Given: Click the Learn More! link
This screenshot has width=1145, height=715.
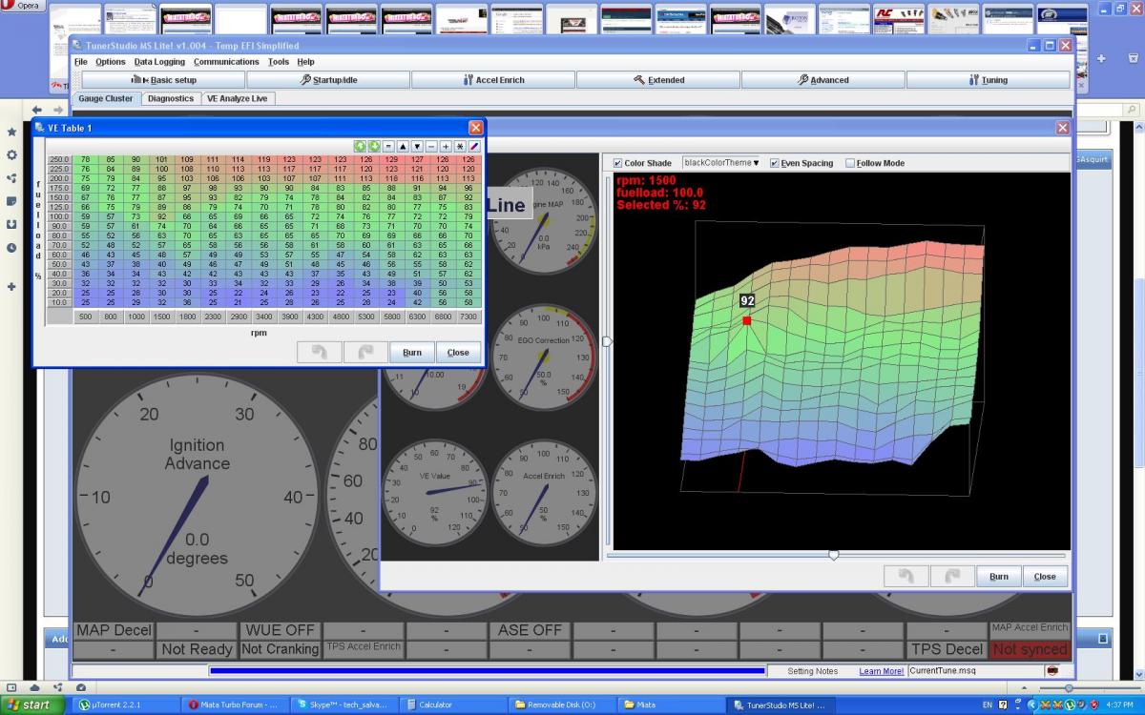Looking at the screenshot, I should pyautogui.click(x=881, y=671).
